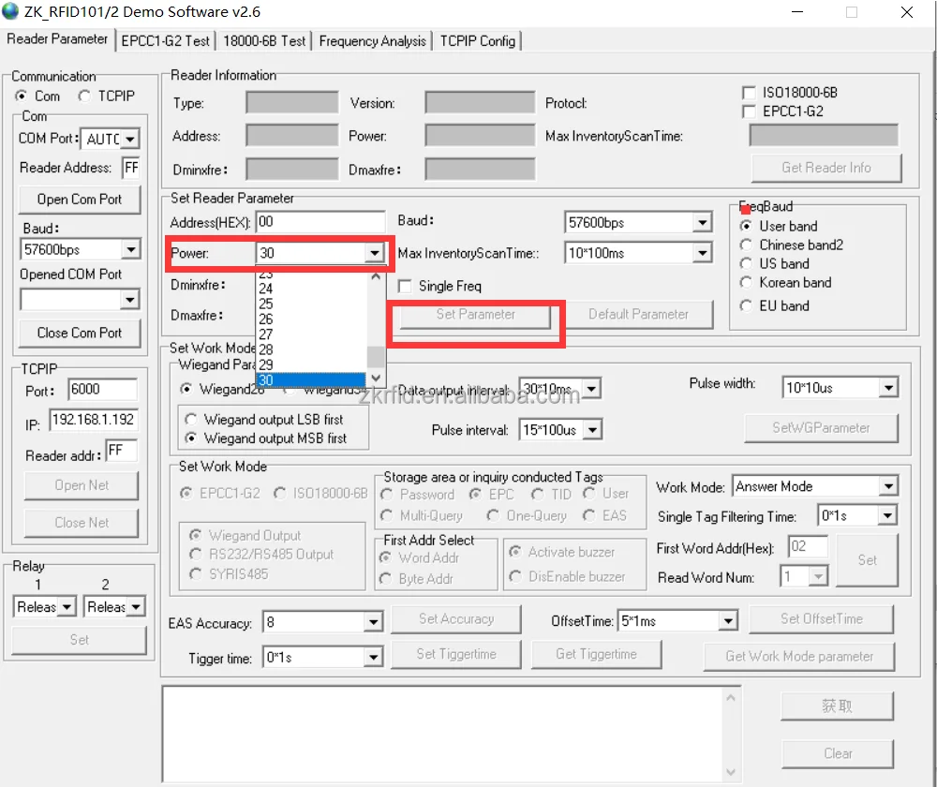This screenshot has width=937, height=787.
Task: Click the Get Reader Info button
Action: coord(826,168)
